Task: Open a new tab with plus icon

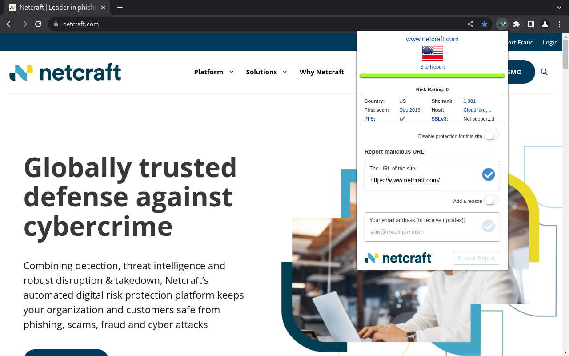Action: tap(120, 8)
